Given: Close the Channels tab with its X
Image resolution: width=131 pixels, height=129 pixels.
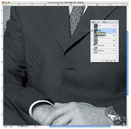Looking at the screenshot, I should (x=101, y=22).
